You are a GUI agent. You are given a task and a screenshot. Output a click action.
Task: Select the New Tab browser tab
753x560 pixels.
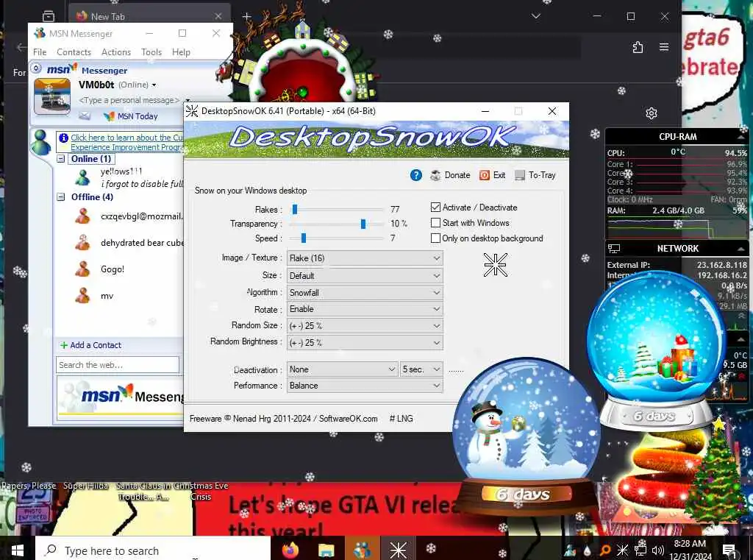pyautogui.click(x=149, y=16)
